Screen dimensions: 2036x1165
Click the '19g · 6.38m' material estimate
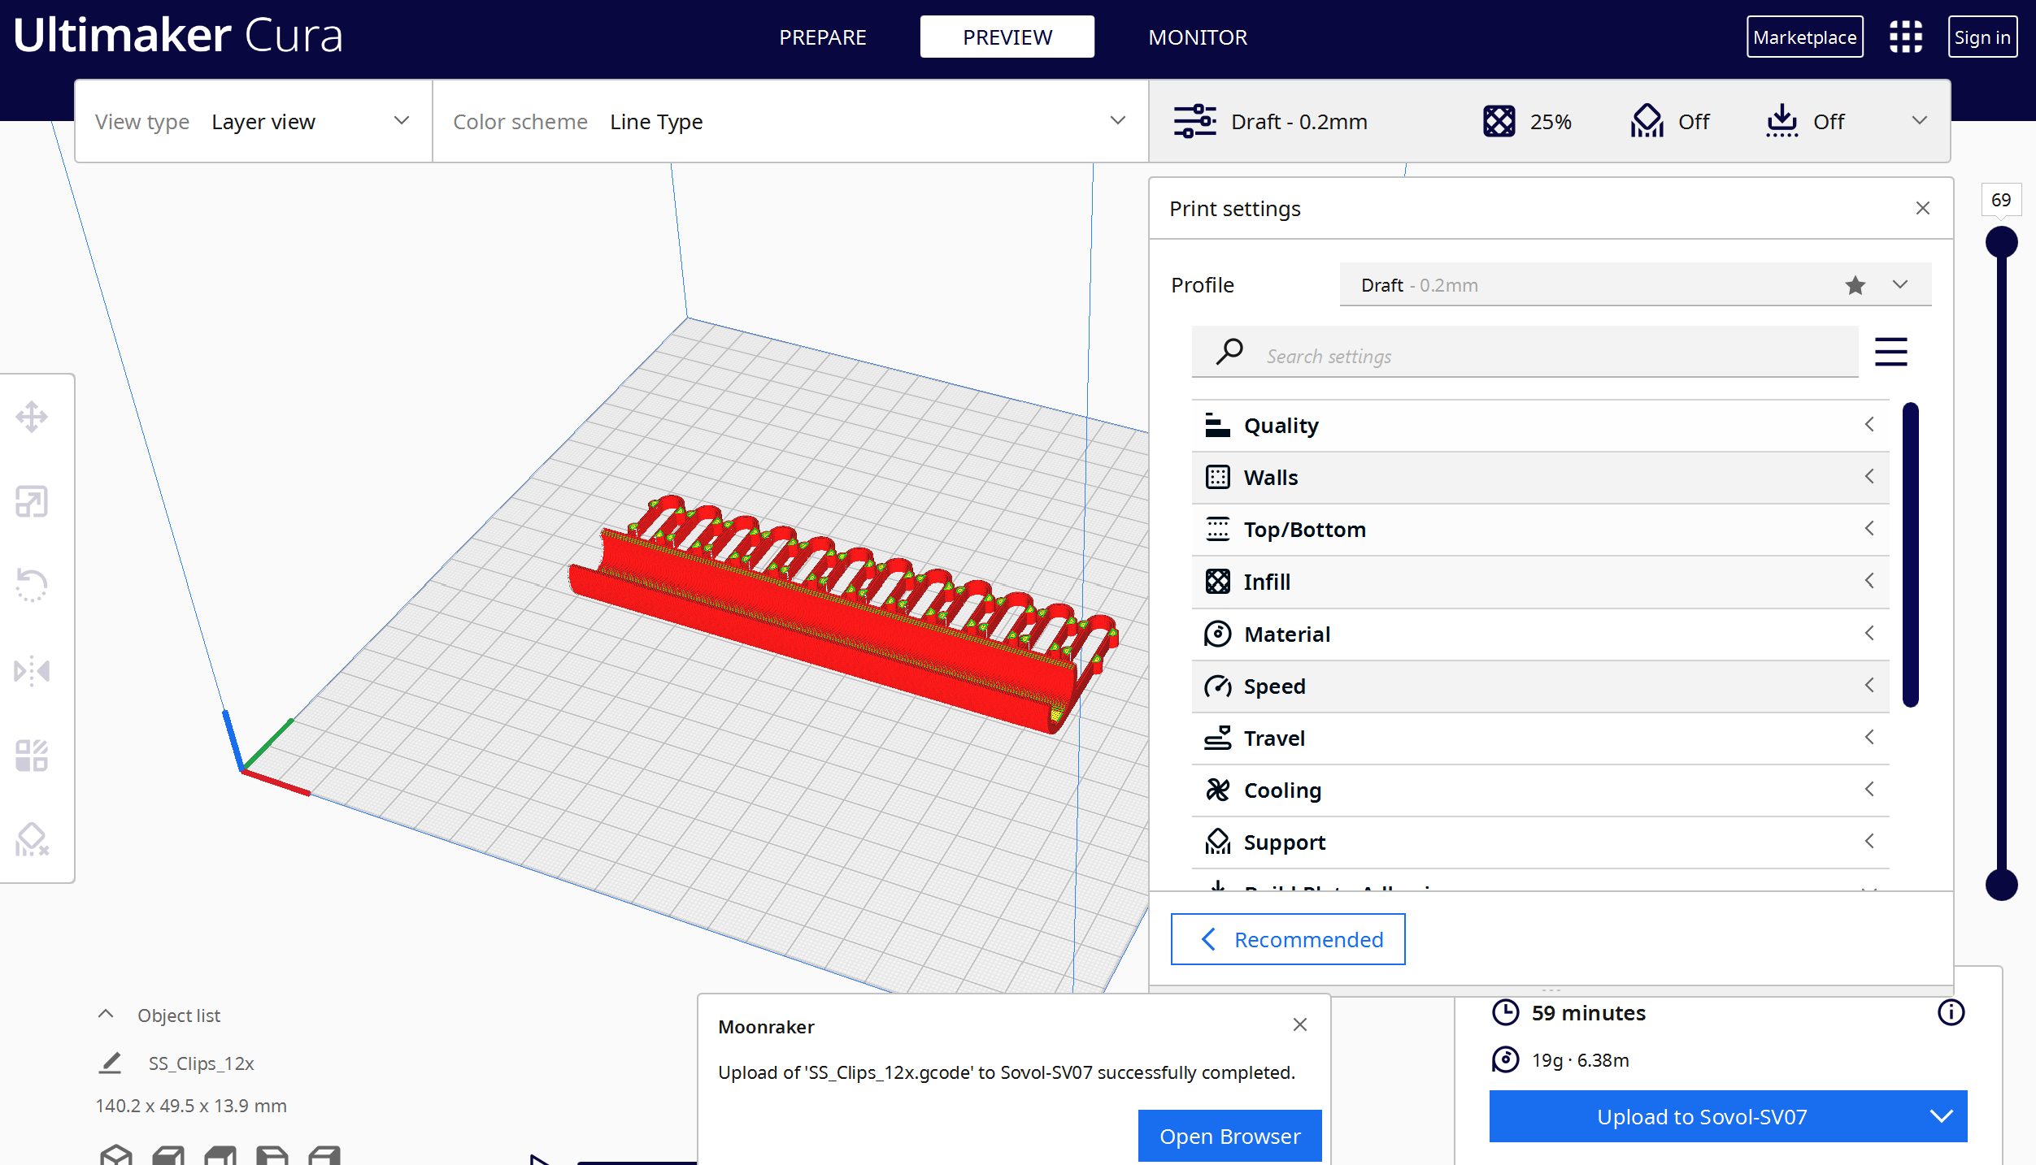click(x=1580, y=1060)
